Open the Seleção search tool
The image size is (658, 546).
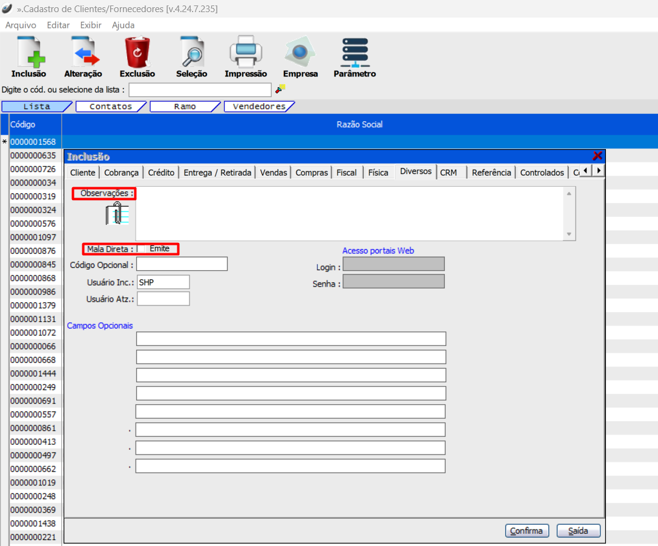click(x=191, y=53)
